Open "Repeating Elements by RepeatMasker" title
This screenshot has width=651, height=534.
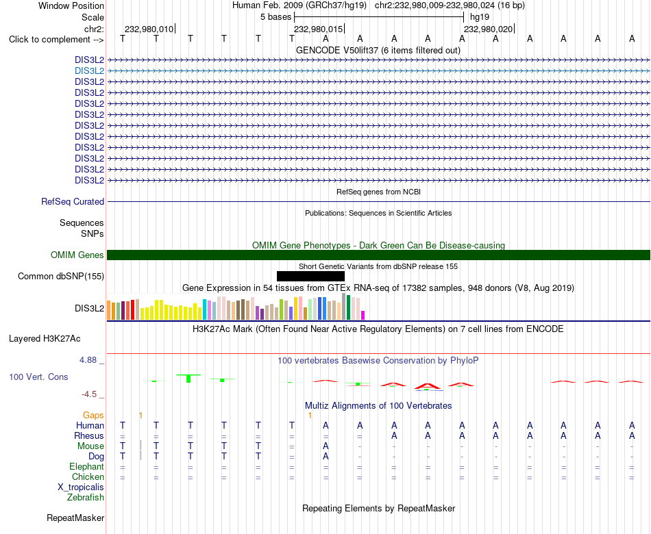pyautogui.click(x=378, y=508)
